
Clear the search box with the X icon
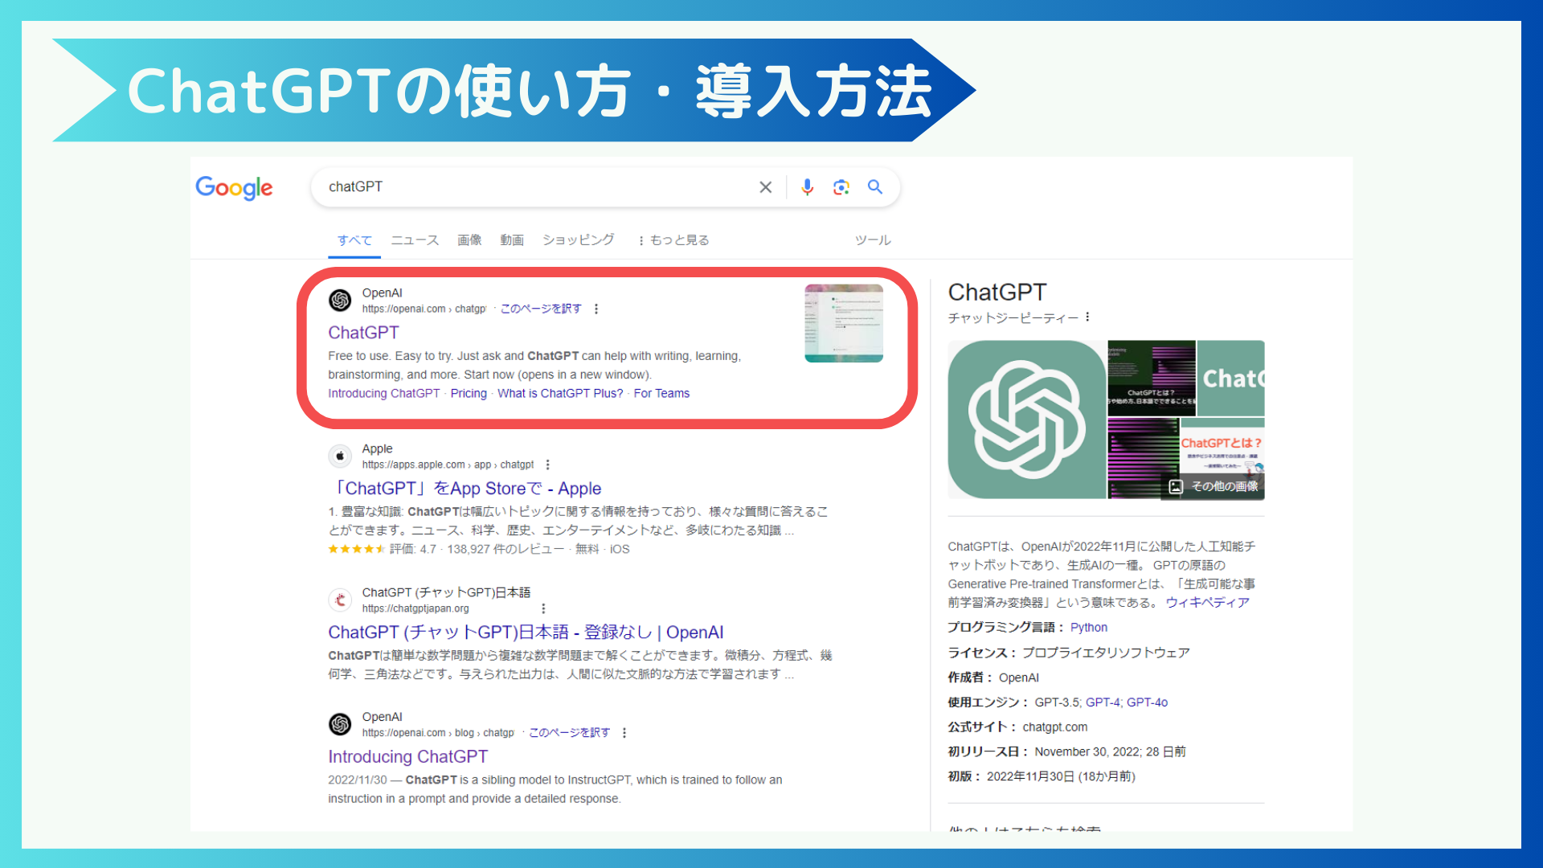[x=765, y=187]
